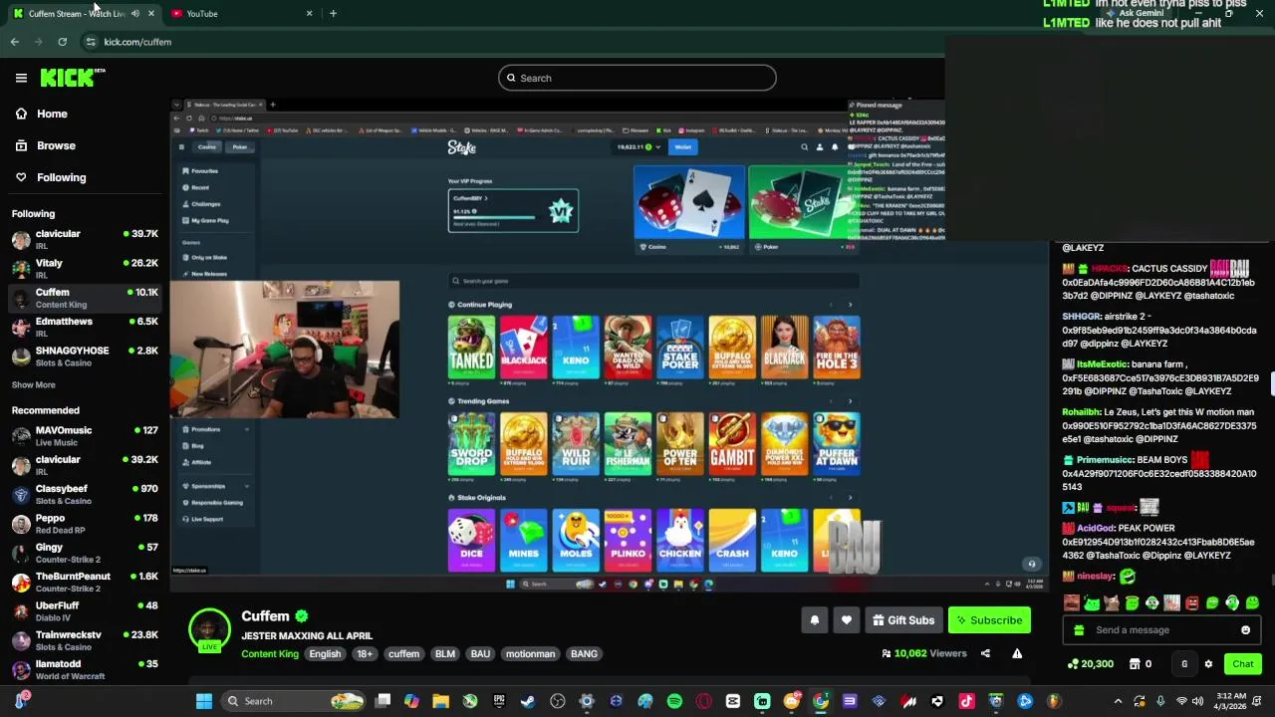Open the SHNAGGYHOSE Slots & Casino channel
1275x717 pixels.
(84, 357)
